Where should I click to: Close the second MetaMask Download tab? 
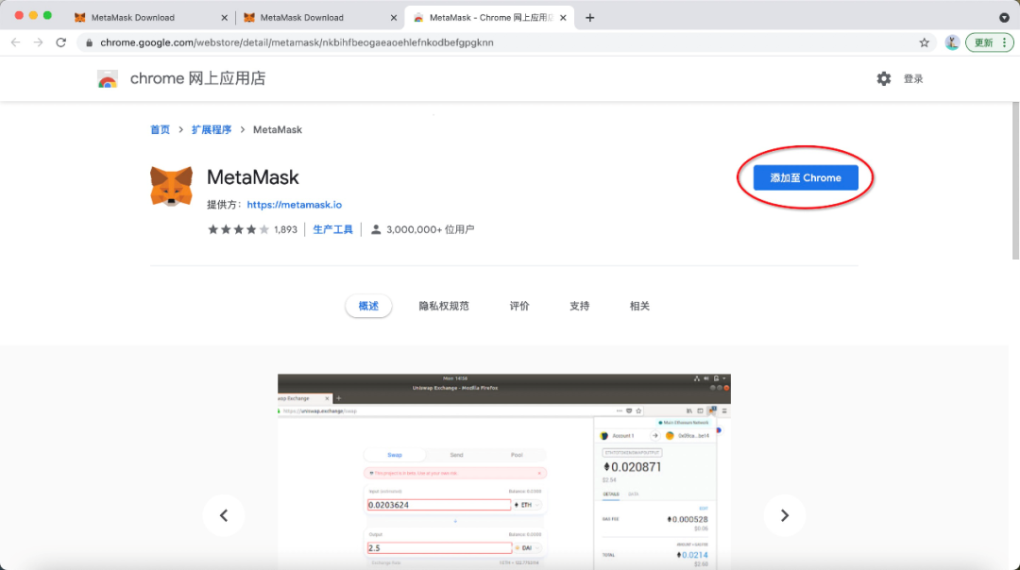[394, 18]
